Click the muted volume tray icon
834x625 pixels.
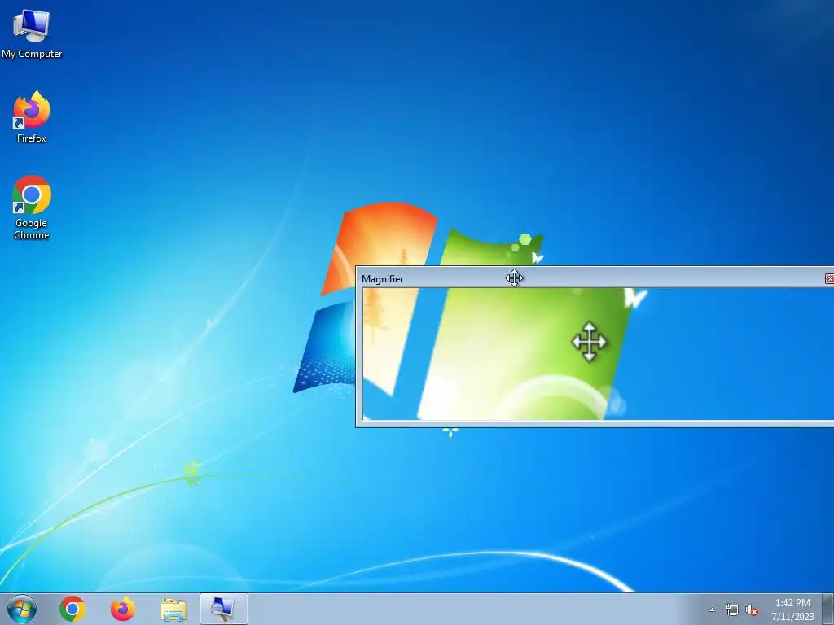[x=752, y=610]
